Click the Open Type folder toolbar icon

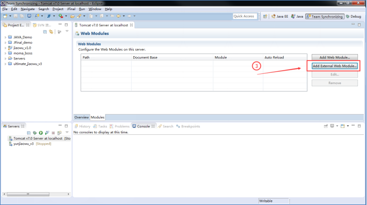click(x=73, y=16)
